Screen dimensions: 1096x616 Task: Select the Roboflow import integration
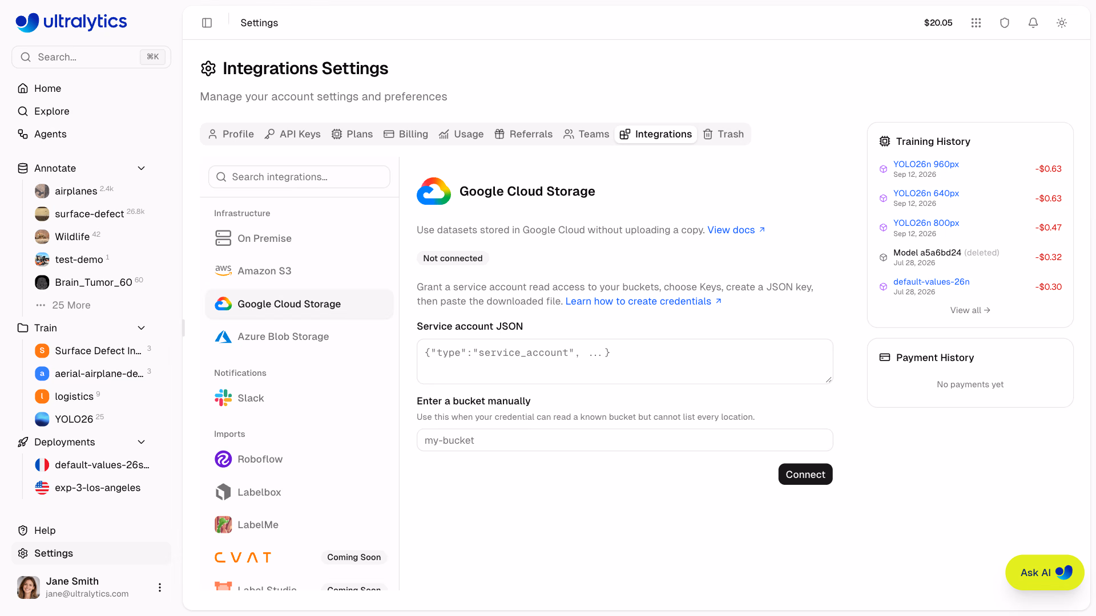click(x=299, y=459)
